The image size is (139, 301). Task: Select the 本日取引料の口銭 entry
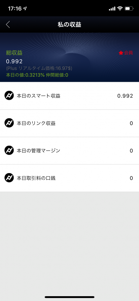point(69,178)
